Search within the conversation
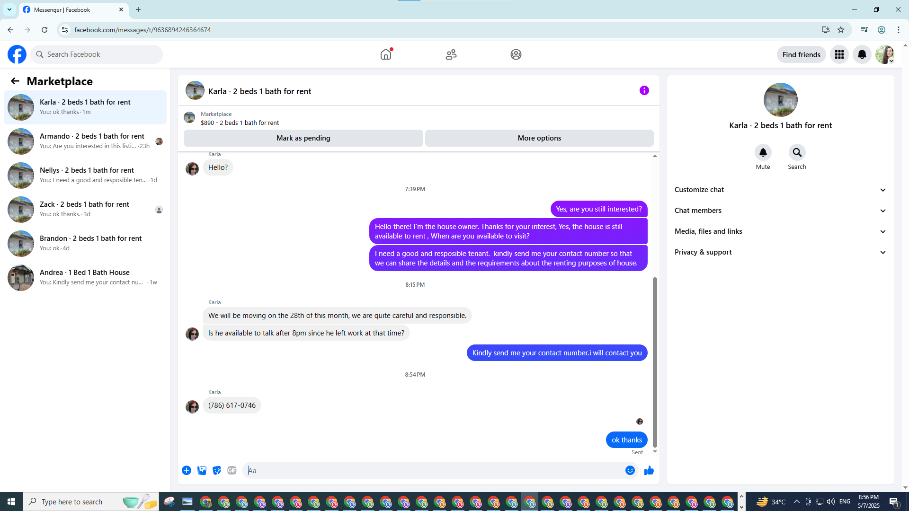 coord(797,152)
